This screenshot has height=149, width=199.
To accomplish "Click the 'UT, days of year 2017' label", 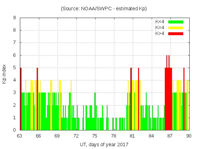I will pyautogui.click(x=104, y=144).
